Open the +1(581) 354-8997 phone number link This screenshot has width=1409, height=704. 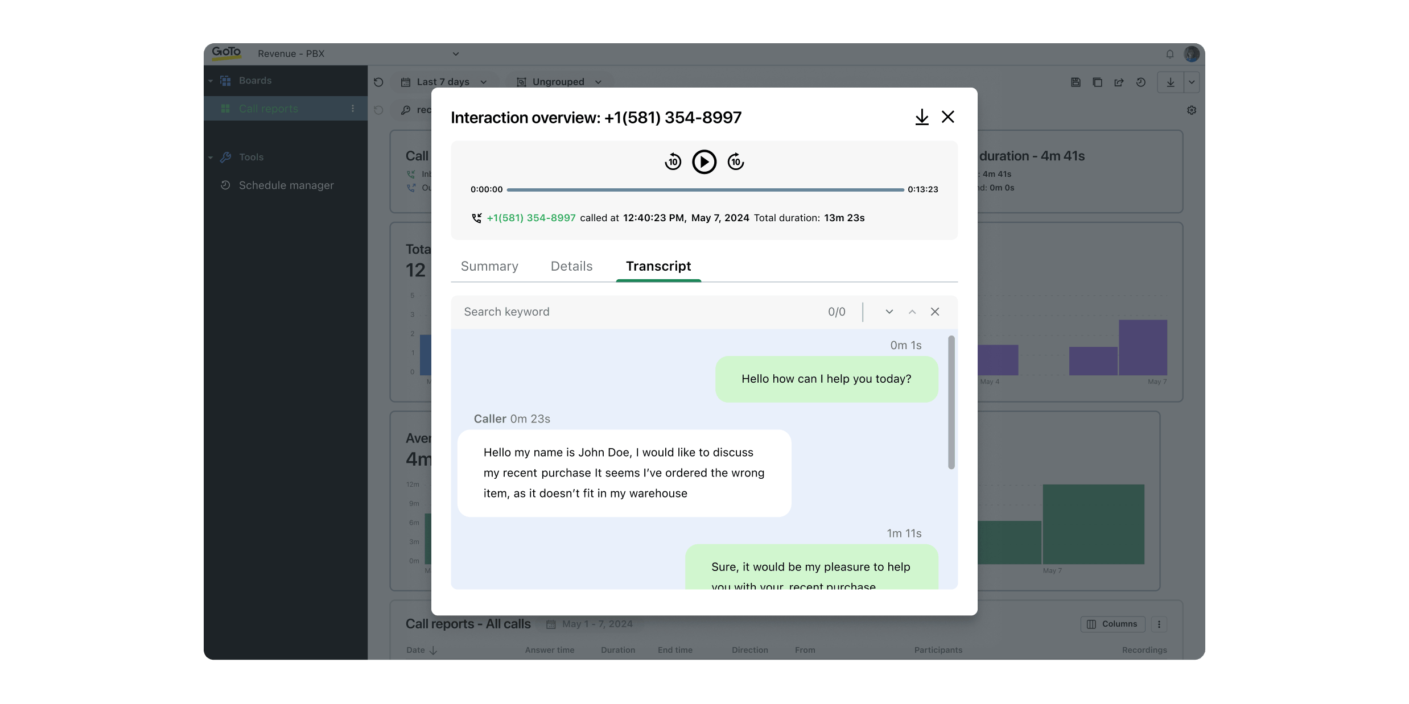tap(531, 218)
